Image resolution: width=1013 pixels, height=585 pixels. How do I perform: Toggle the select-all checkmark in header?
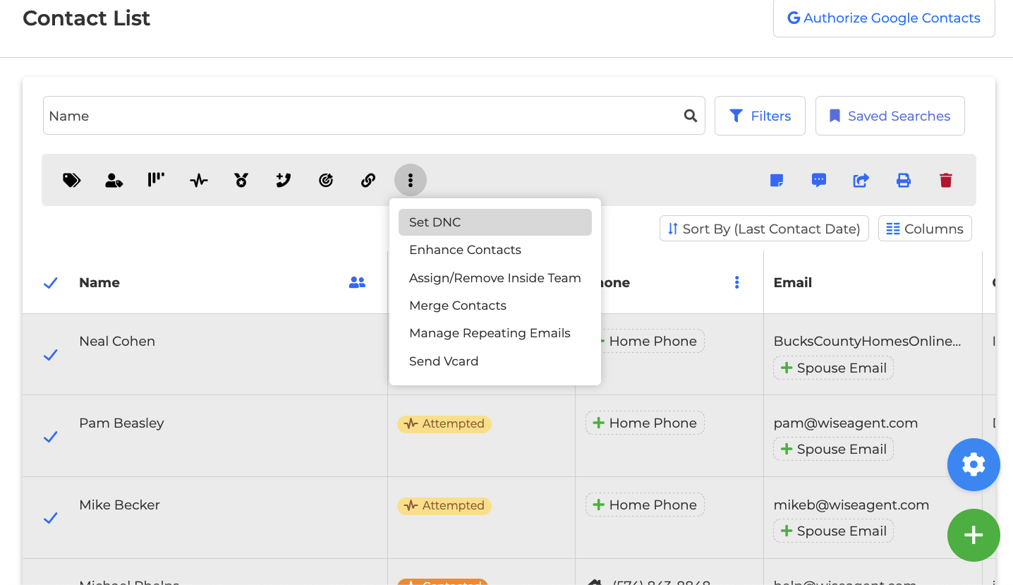coord(51,283)
